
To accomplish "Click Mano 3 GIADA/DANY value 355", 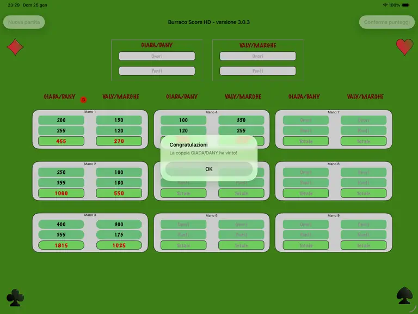I will 61,235.
